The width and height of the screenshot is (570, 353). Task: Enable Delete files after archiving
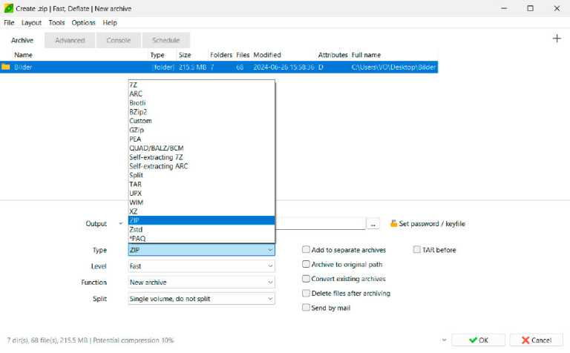[306, 293]
